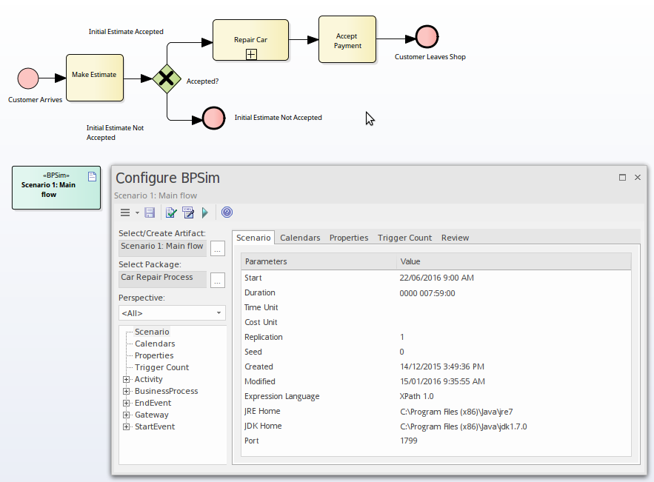Save the BPSim configuration
The width and height of the screenshot is (654, 482).
point(150,212)
